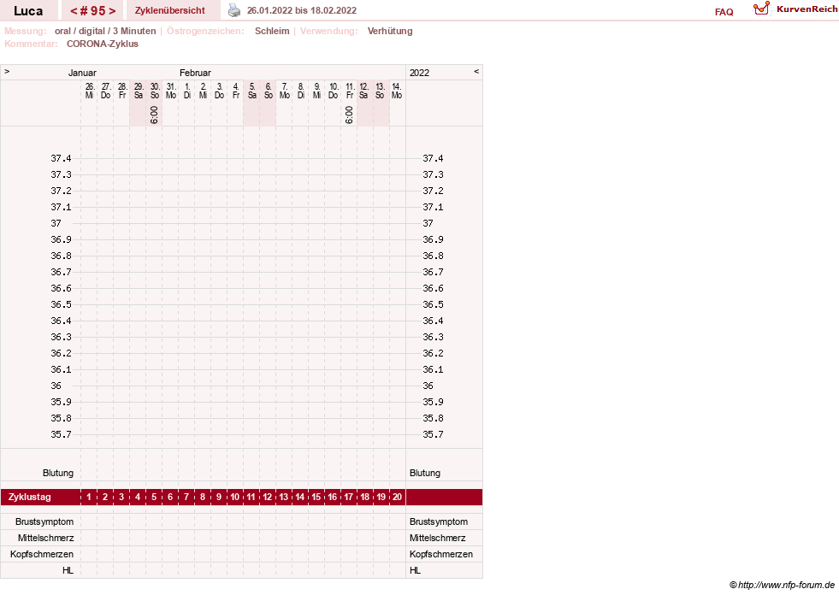
Task: Click cycle day 5 in Zyklustag row
Action: tap(154, 497)
